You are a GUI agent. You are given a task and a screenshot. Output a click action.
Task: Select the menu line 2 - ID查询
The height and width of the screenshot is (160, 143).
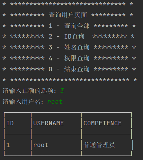click(x=67, y=36)
